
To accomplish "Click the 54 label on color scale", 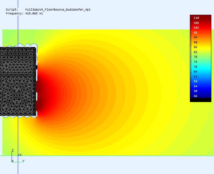I will pos(195,86).
